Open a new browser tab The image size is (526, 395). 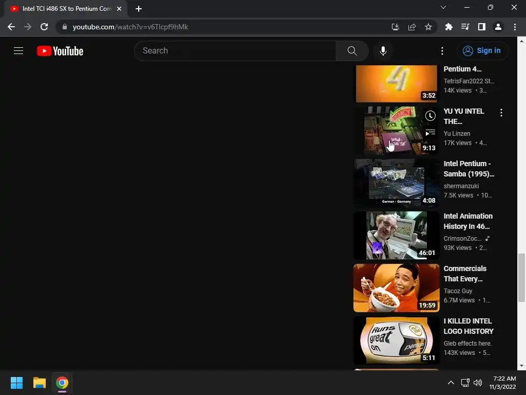pos(139,9)
